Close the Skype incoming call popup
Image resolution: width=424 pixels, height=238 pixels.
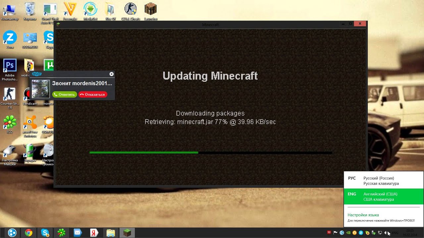pos(112,74)
